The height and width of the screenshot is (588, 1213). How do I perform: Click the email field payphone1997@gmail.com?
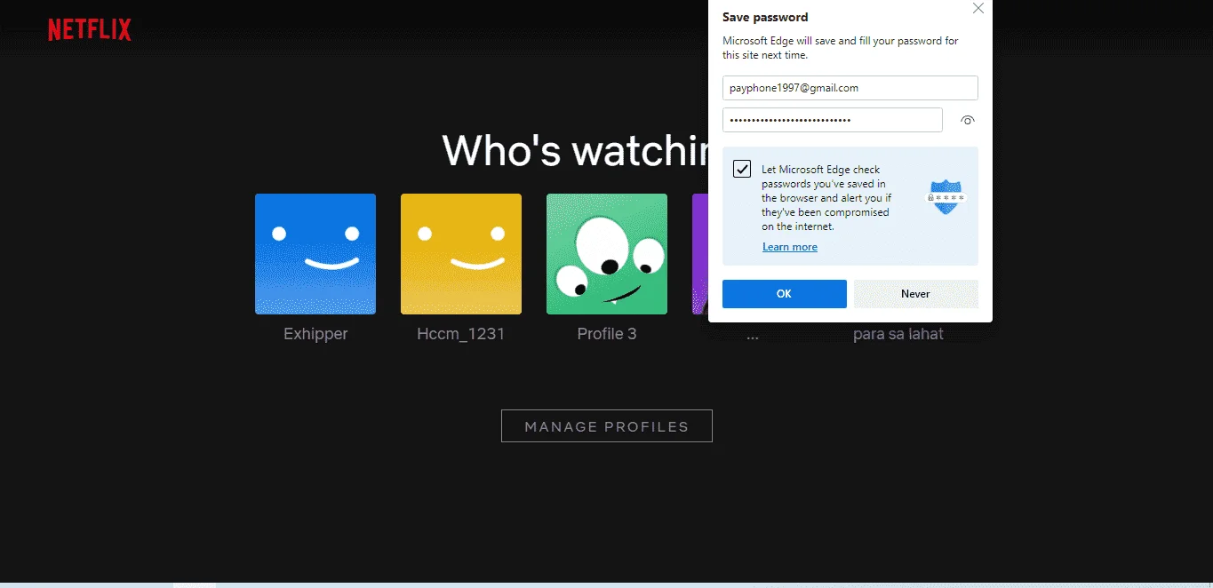pyautogui.click(x=850, y=88)
